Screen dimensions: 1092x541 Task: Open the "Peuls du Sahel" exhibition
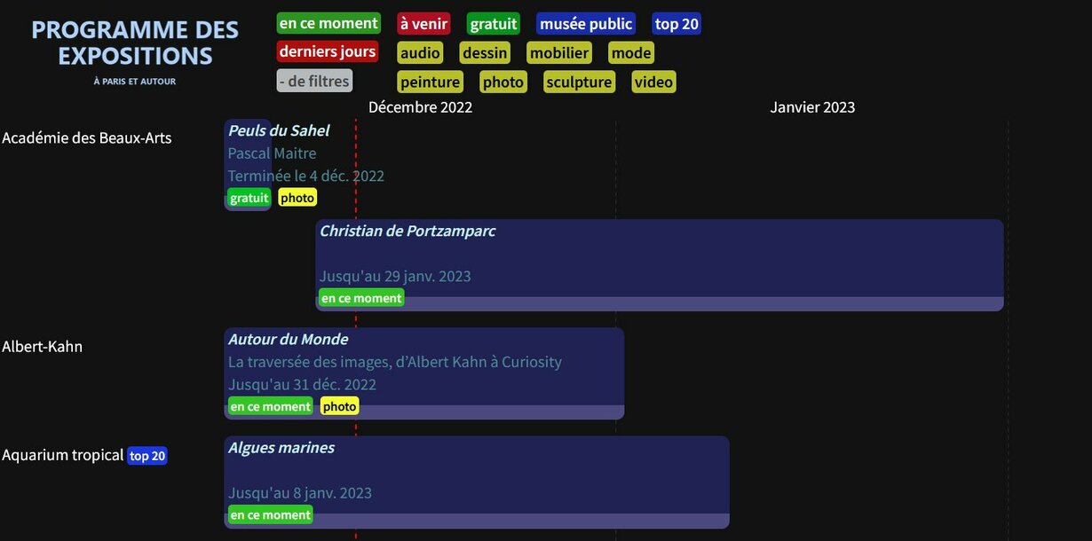click(278, 130)
